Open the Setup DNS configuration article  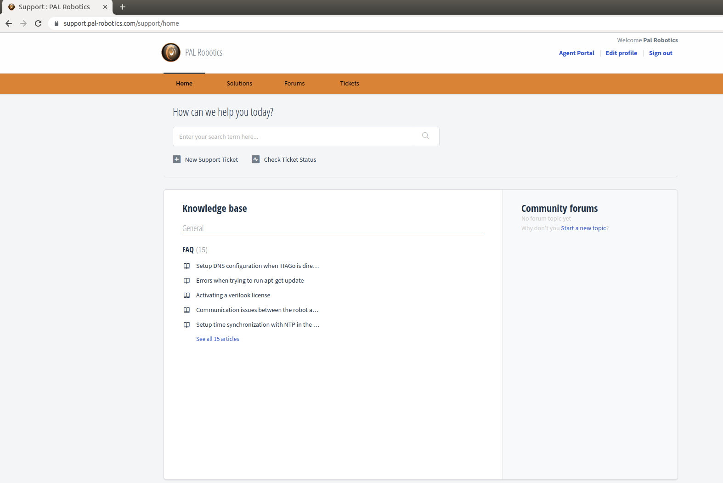point(257,266)
